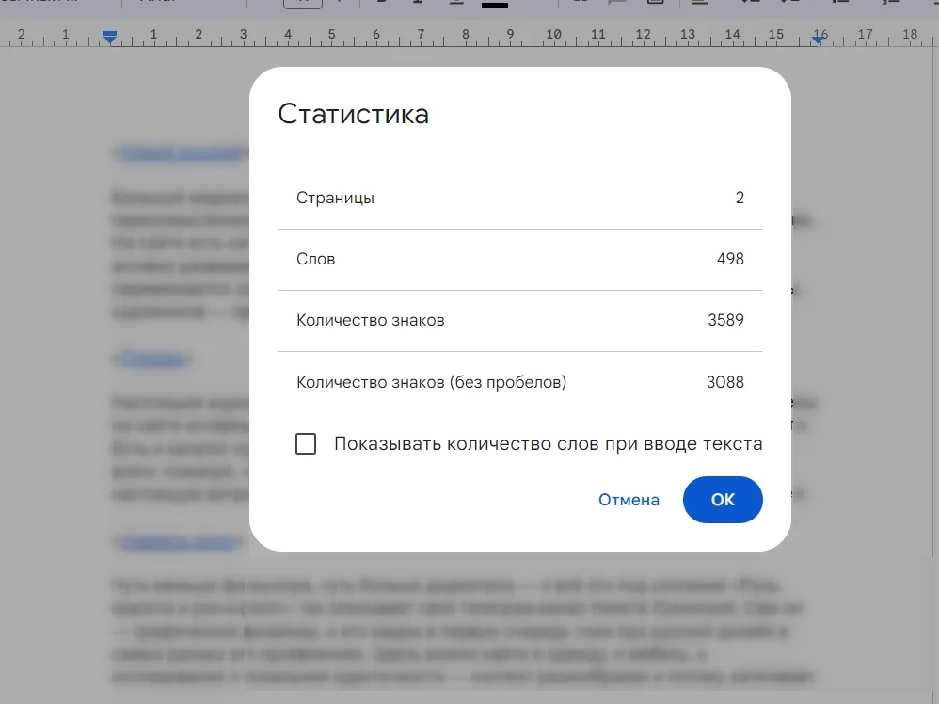Click the 'Количество знаков' row label
This screenshot has height=704, width=939.
[370, 320]
